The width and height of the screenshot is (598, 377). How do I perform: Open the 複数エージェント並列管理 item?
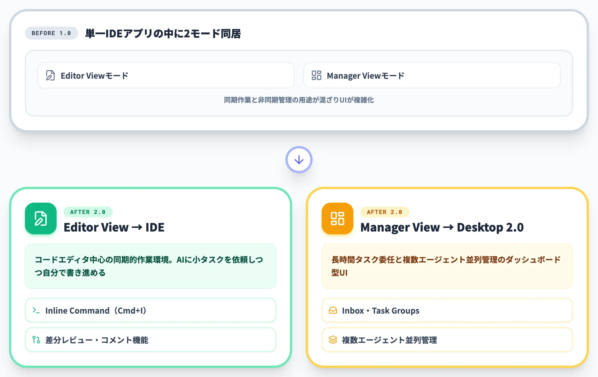click(447, 340)
